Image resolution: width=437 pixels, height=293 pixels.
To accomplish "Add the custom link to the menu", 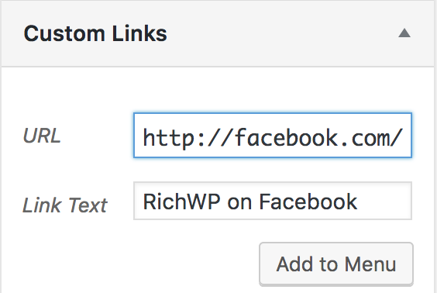I will click(336, 264).
